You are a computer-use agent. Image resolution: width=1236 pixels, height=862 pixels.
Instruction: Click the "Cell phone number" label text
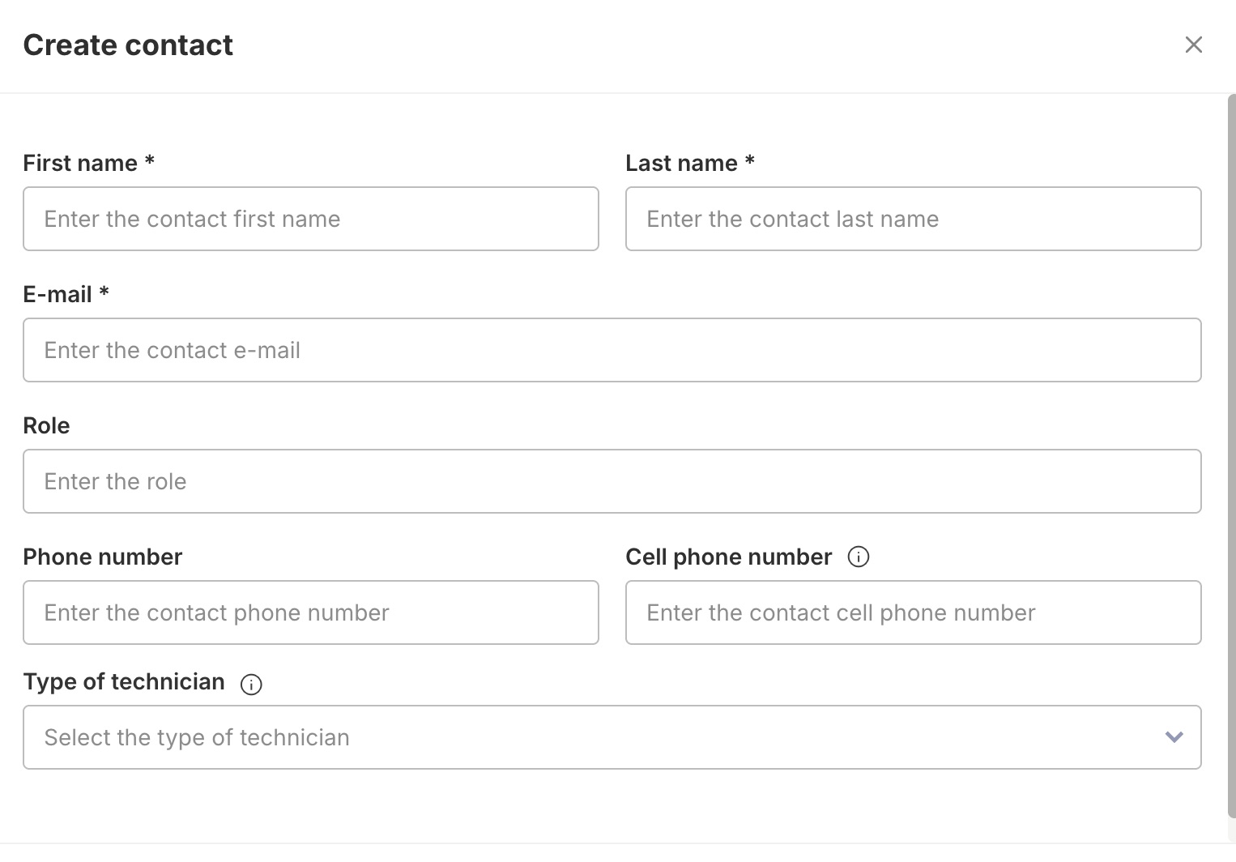(728, 557)
